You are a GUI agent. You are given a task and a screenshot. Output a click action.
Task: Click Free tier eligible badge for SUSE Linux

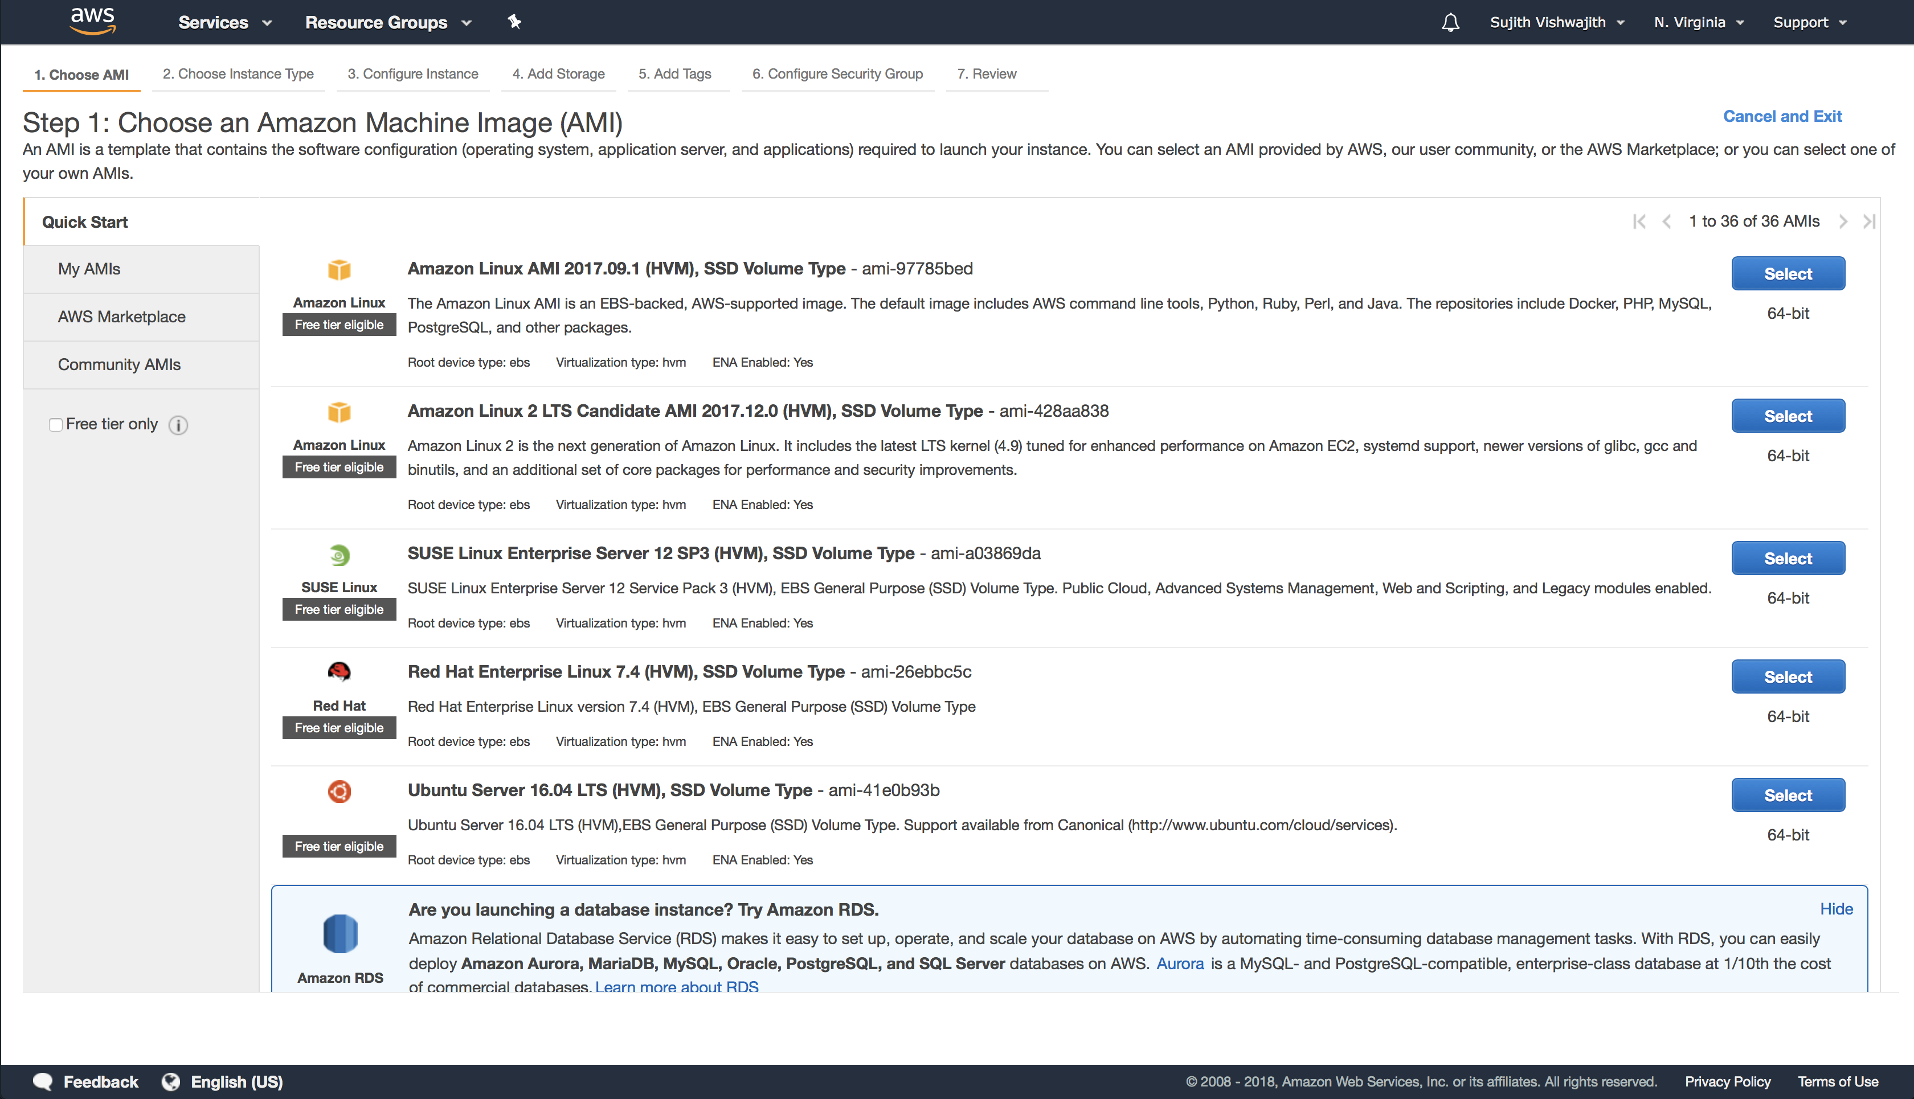(x=339, y=609)
